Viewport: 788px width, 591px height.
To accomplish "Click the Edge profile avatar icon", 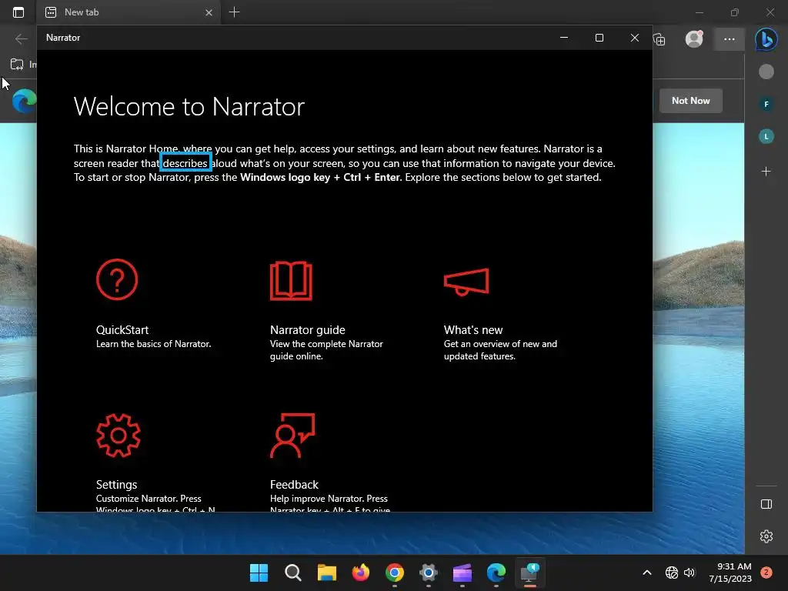I will [694, 39].
